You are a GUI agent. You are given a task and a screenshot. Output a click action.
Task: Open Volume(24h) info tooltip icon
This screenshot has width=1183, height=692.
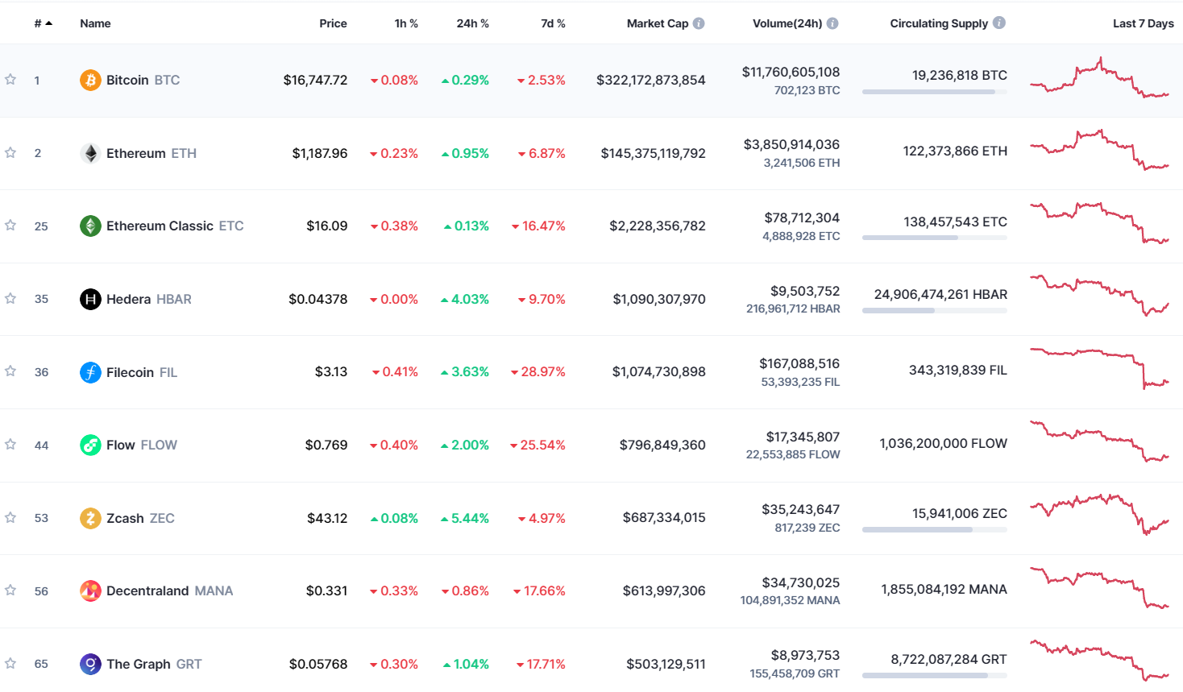click(x=832, y=23)
